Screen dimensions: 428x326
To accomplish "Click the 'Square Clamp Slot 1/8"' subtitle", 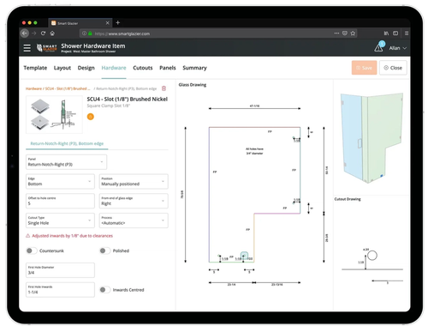I will (109, 106).
